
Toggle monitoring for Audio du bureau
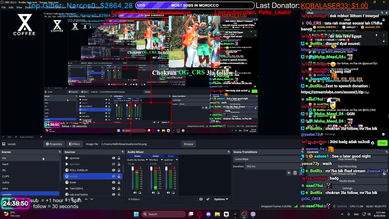(140, 193)
